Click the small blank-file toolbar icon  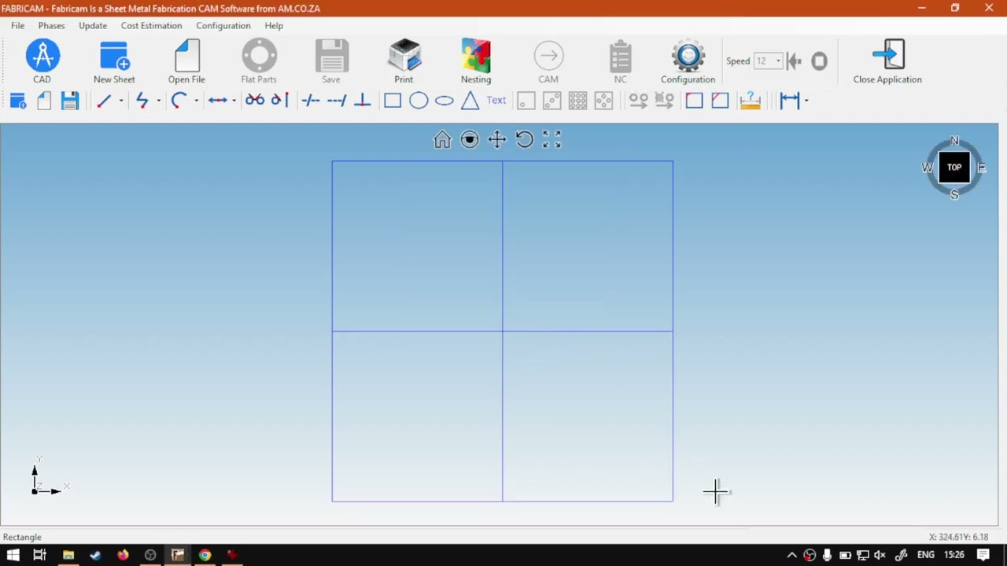click(x=44, y=101)
